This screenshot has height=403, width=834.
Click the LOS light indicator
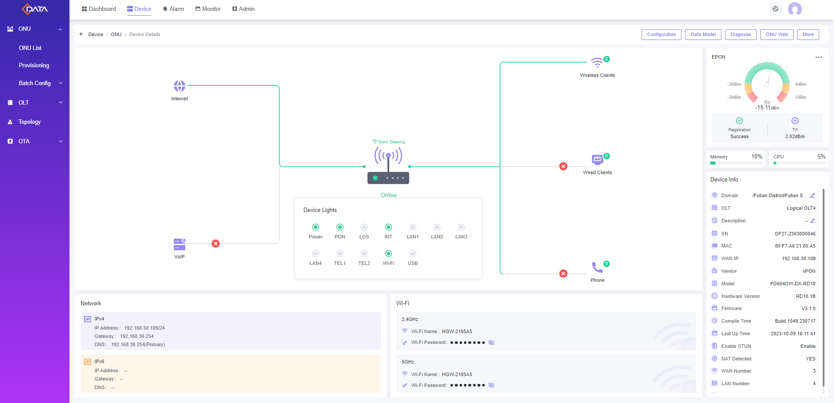(x=364, y=227)
